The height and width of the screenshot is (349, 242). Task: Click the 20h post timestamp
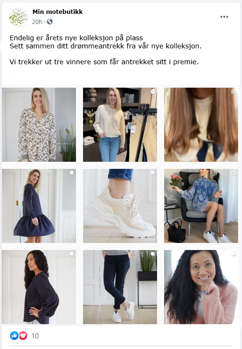coord(37,22)
